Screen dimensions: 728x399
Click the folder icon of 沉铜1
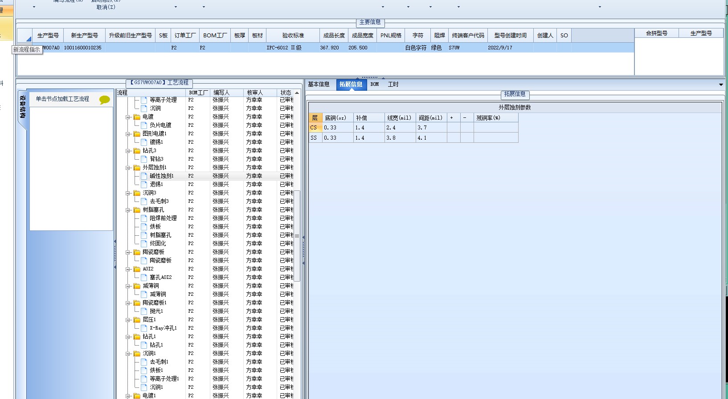coord(137,354)
